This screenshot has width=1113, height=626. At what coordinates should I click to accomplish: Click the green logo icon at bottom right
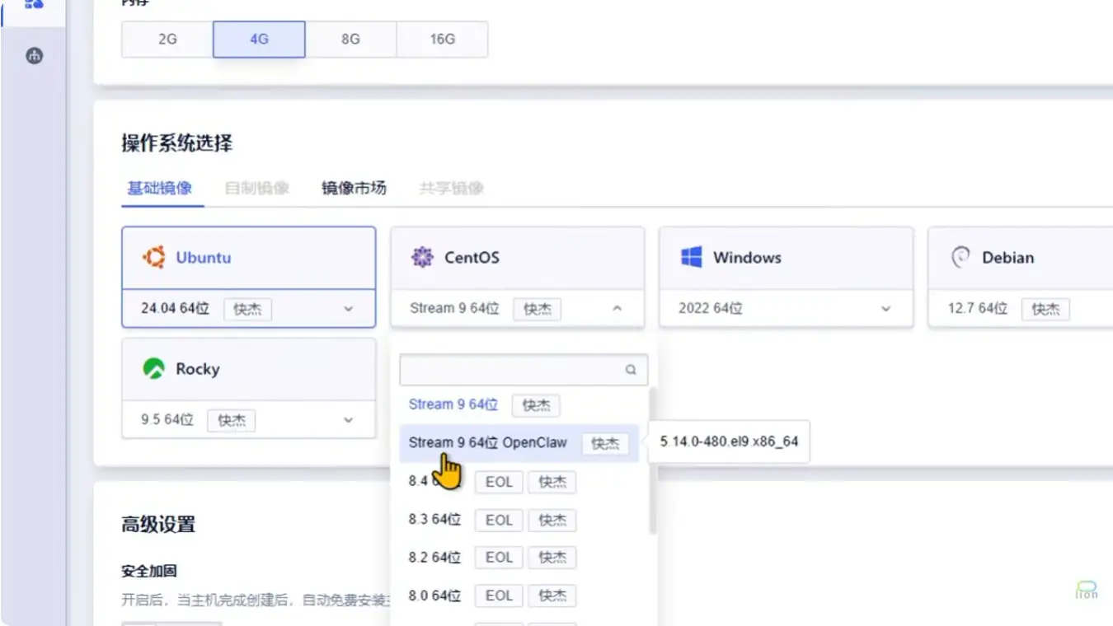click(x=1087, y=590)
